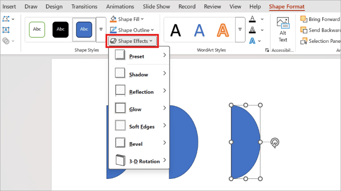
Task: Open the Reflection effects submenu
Action: pyautogui.click(x=139, y=91)
